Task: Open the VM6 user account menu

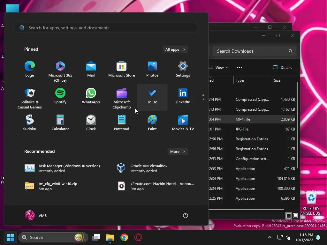Action: tap(36, 215)
